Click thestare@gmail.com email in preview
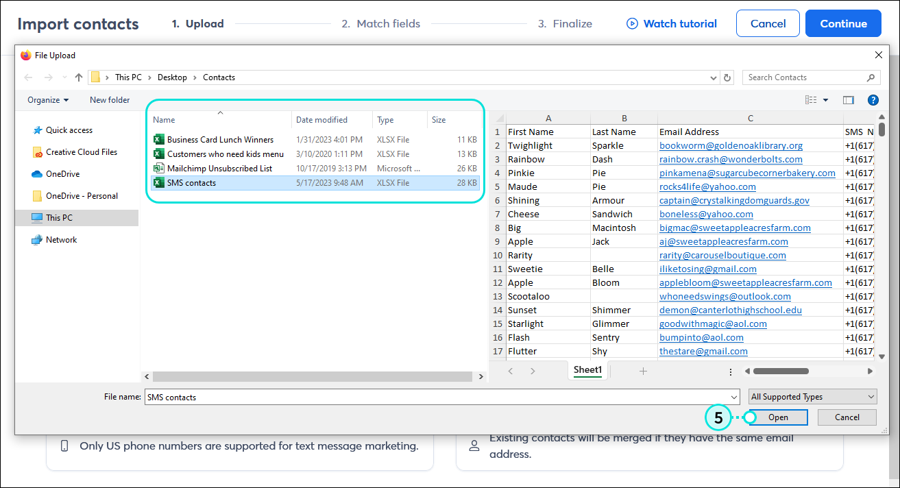The height and width of the screenshot is (488, 900). 703,351
